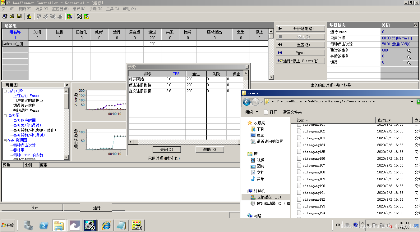The image size is (420, 232).
Task: Click the 场景组 grid vertical scrollbar
Action: click(271, 54)
